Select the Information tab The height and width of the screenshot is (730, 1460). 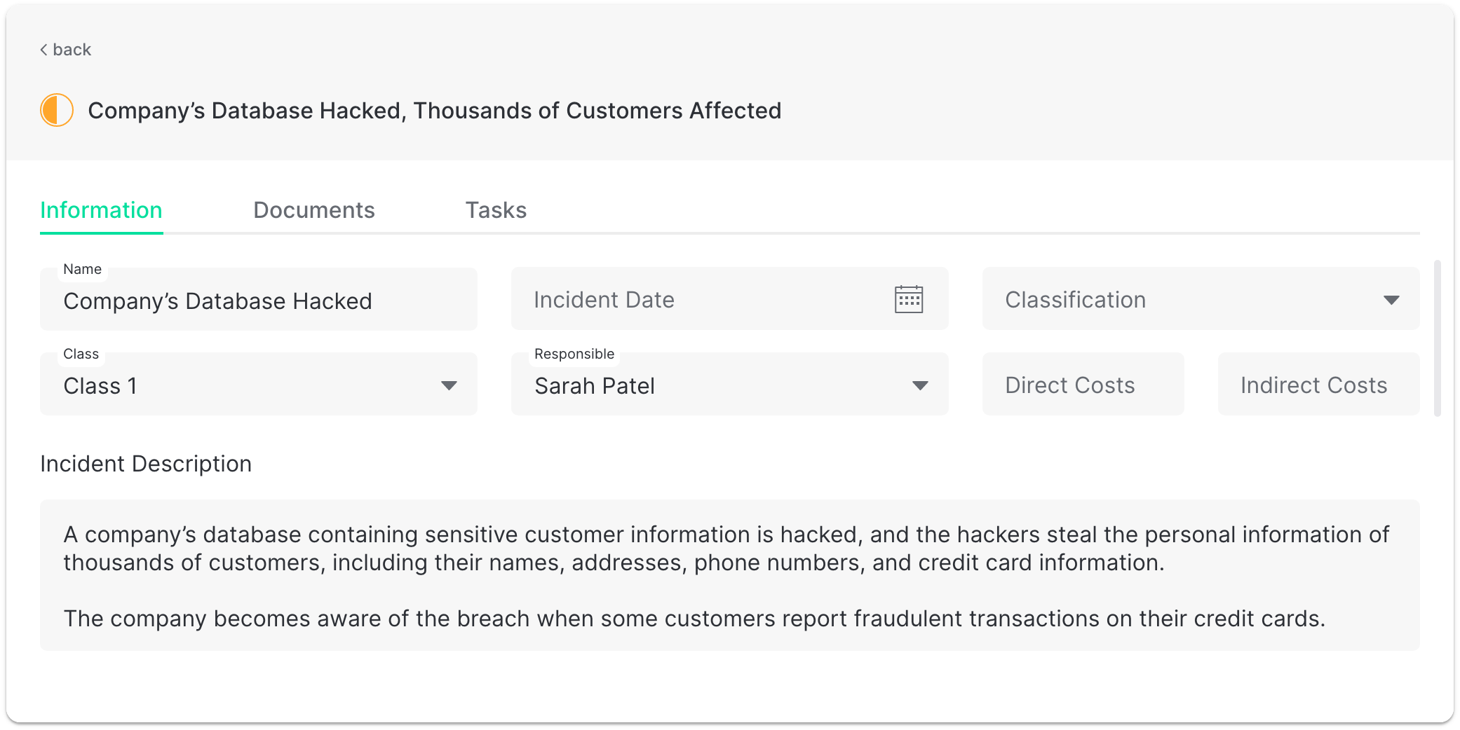101,210
